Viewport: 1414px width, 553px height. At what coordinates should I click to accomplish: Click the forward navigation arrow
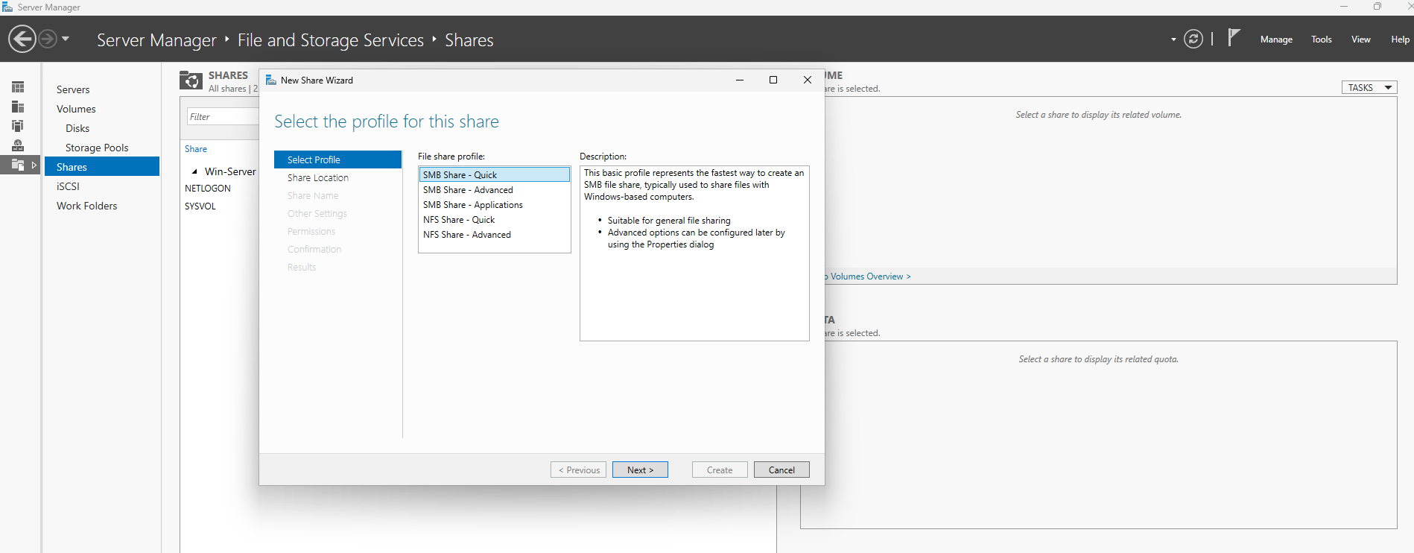pos(47,39)
